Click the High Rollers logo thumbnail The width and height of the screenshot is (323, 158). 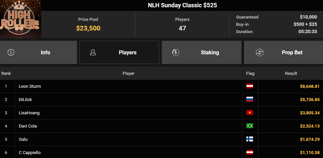pyautogui.click(x=20, y=19)
